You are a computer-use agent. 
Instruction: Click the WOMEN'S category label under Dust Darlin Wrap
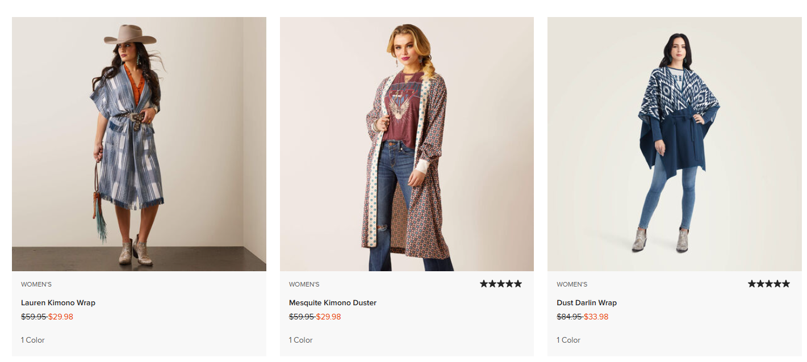point(571,284)
